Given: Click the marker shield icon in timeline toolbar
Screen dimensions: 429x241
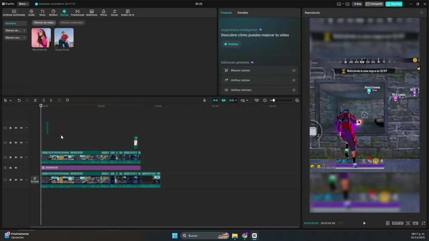Looking at the screenshot, I should point(67,100).
